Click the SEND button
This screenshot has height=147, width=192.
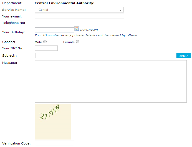pos(183,55)
